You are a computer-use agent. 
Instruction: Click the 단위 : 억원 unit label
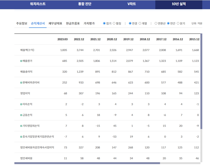click(197, 24)
